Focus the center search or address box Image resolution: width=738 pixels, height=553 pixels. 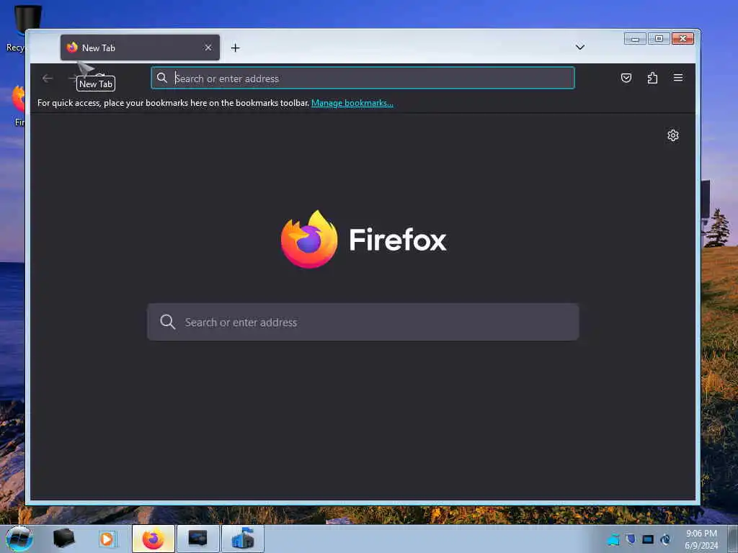tap(363, 322)
